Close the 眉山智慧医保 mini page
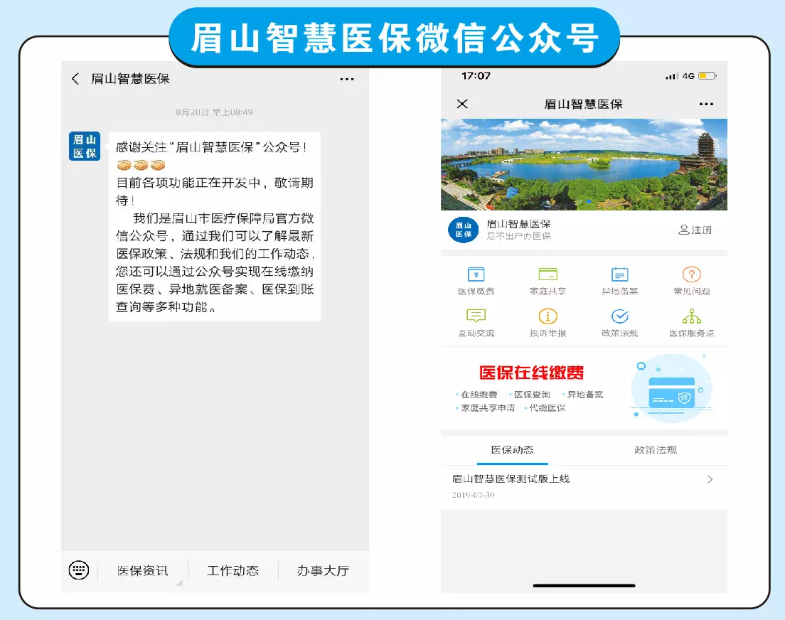785x620 pixels. click(x=462, y=104)
